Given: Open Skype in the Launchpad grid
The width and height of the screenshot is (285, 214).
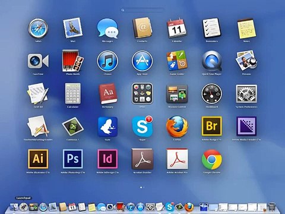Looking at the screenshot, I should coord(142,127).
